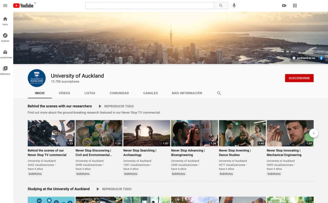
Task: Open the hamburger guide menu
Action: (5, 6)
